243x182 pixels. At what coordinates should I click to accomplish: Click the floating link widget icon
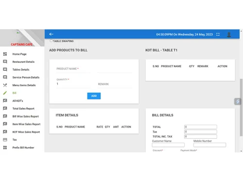pyautogui.click(x=238, y=101)
